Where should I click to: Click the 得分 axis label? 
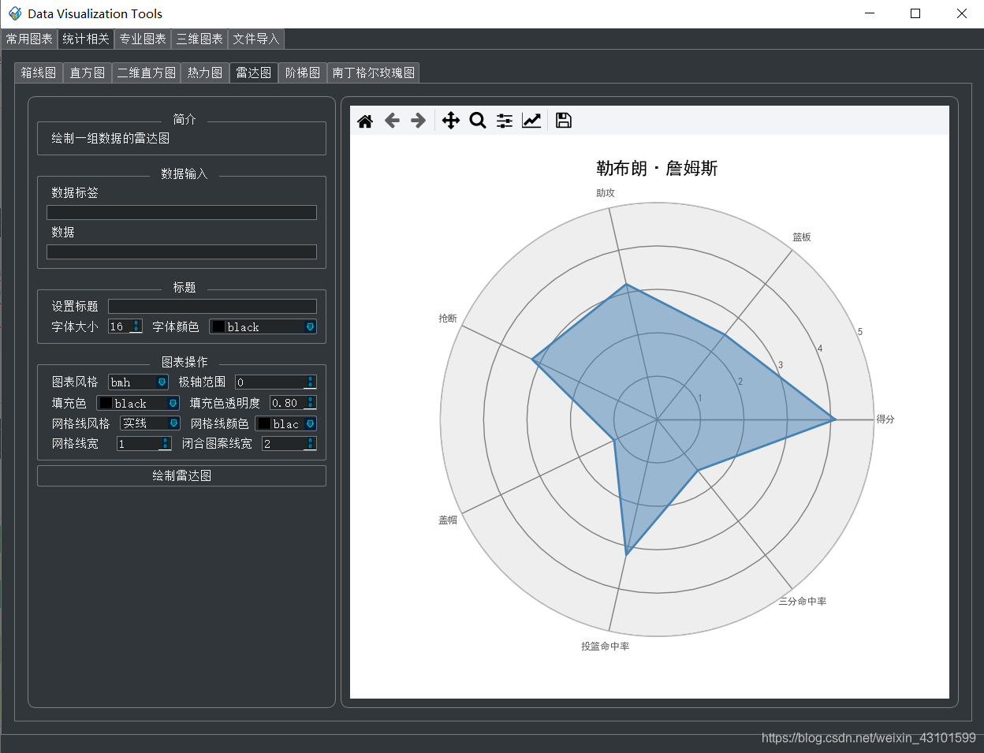click(x=885, y=419)
